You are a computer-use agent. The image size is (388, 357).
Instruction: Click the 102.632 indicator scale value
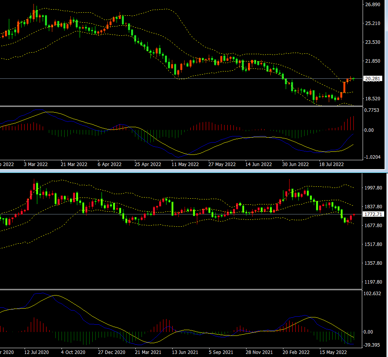(x=374, y=294)
